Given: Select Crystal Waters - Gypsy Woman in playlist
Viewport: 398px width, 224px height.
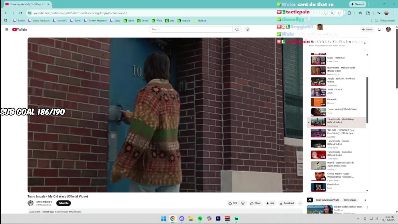Looking at the screenshot, I should tap(336, 176).
